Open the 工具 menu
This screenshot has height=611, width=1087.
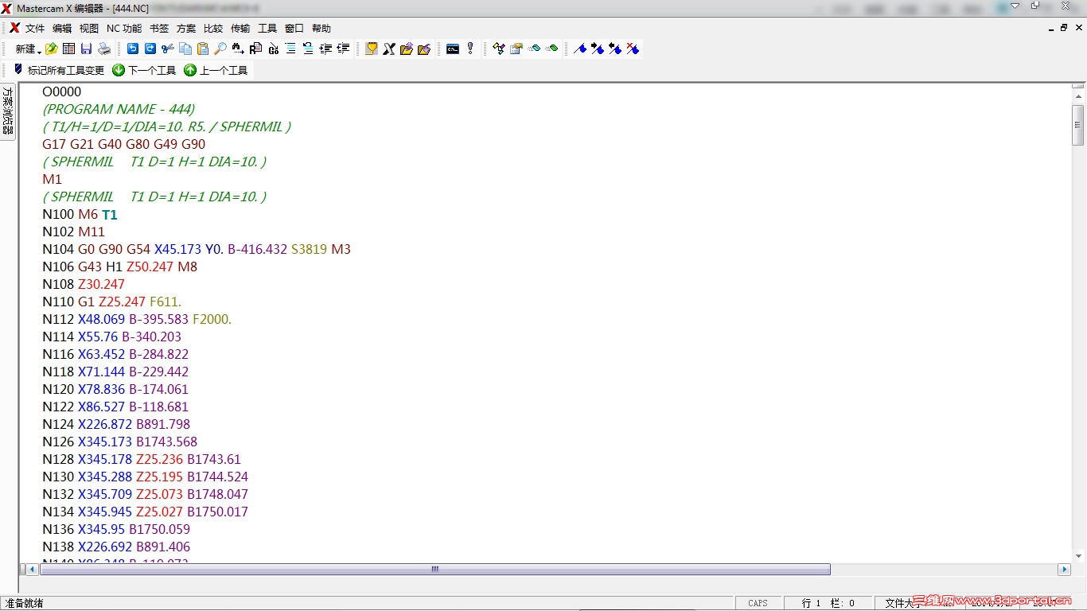coord(267,29)
